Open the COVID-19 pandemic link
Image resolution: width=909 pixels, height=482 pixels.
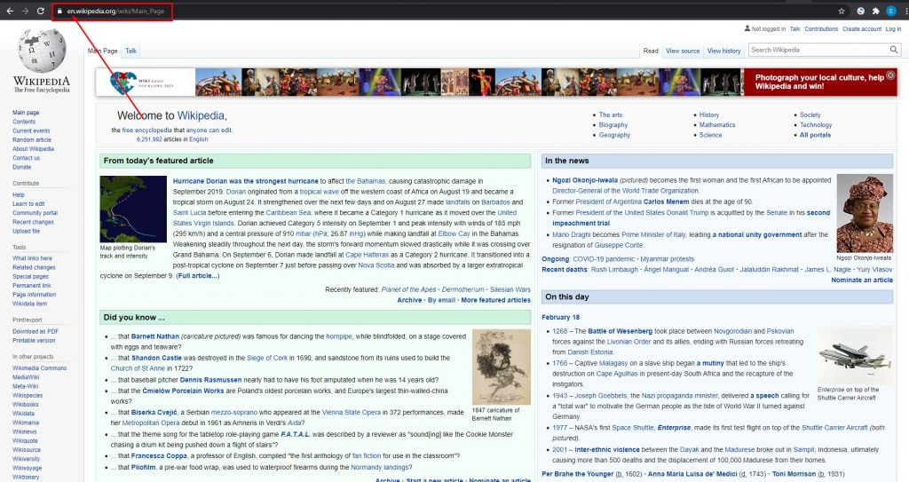[604, 259]
